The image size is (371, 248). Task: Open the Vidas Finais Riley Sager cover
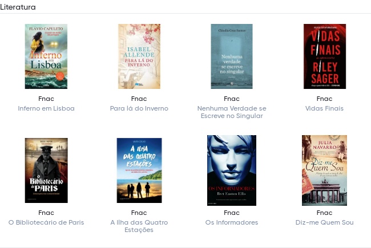325,56
